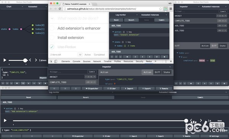Screen dimensions: 229x139
Task: Show more DevTools tabs with » chevron
Action: [x=155, y=62]
